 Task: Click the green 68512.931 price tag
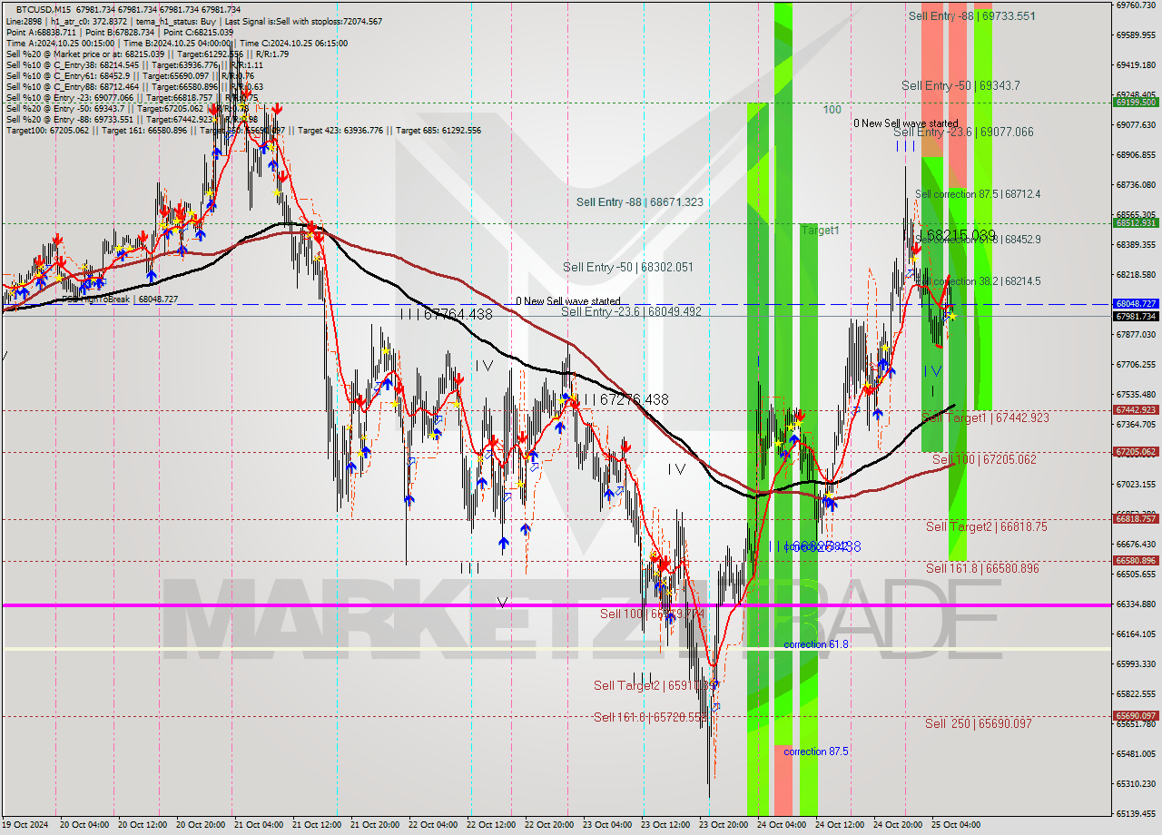coord(1136,222)
